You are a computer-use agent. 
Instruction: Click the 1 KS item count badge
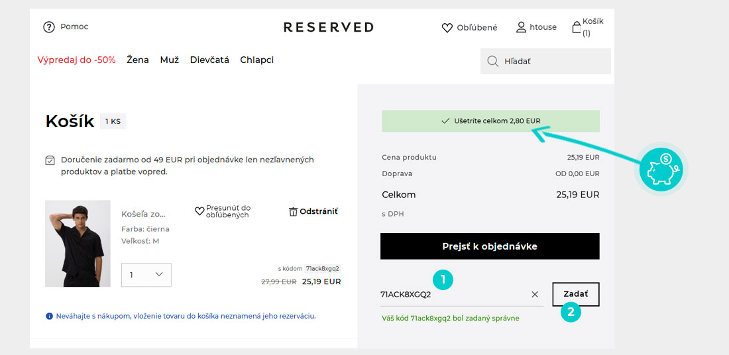pyautogui.click(x=113, y=122)
